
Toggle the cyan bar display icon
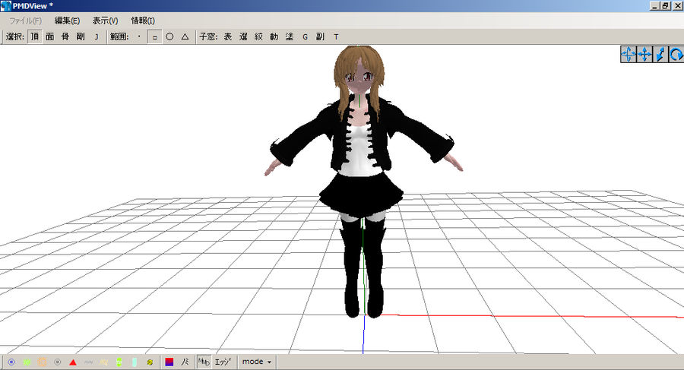pyautogui.click(x=135, y=362)
